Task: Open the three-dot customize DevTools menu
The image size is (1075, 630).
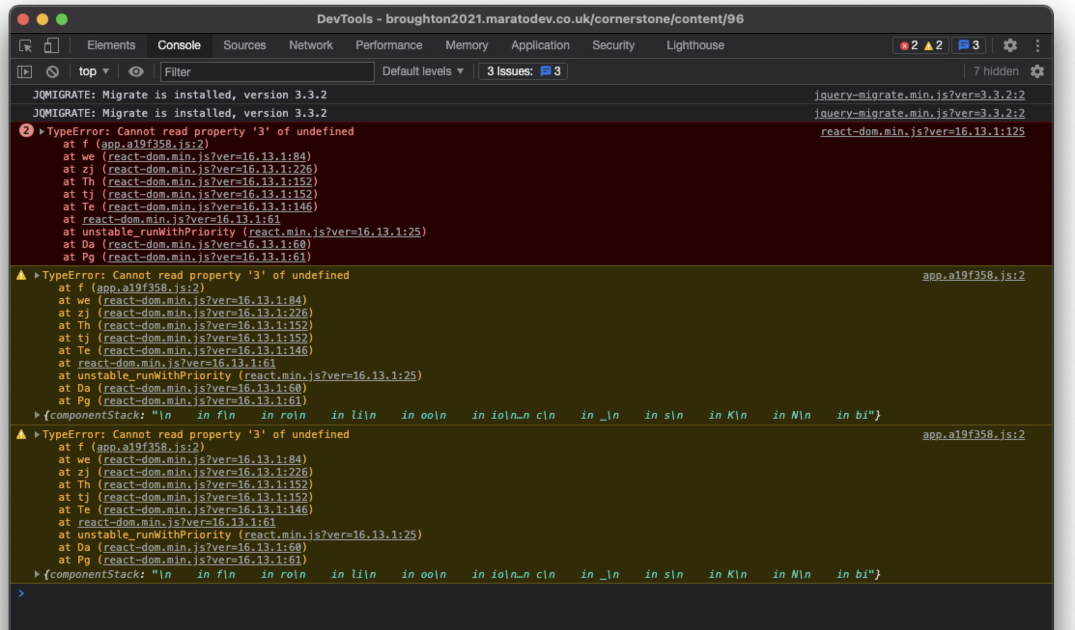Action: (x=1037, y=45)
